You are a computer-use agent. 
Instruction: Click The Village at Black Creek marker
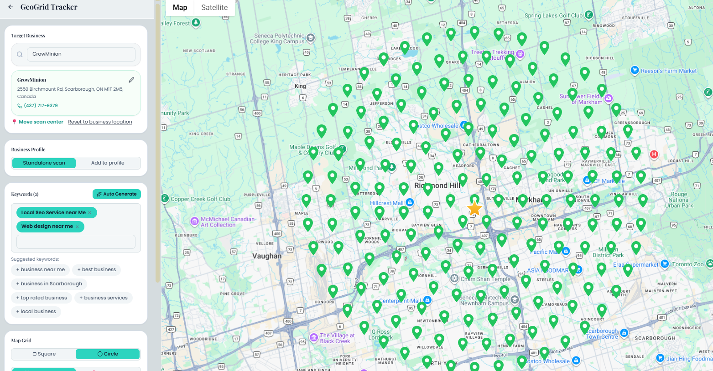click(313, 337)
